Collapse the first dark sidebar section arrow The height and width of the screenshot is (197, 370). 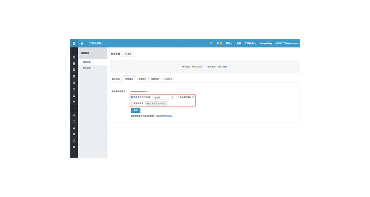tap(74, 51)
